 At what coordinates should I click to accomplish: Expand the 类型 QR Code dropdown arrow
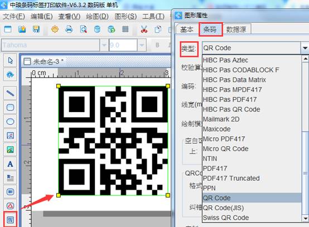[305, 48]
